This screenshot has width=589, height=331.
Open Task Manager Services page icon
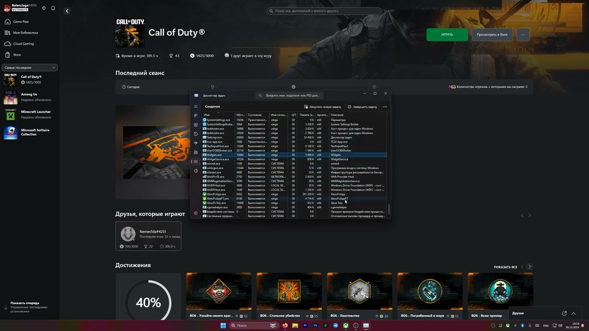(196, 171)
